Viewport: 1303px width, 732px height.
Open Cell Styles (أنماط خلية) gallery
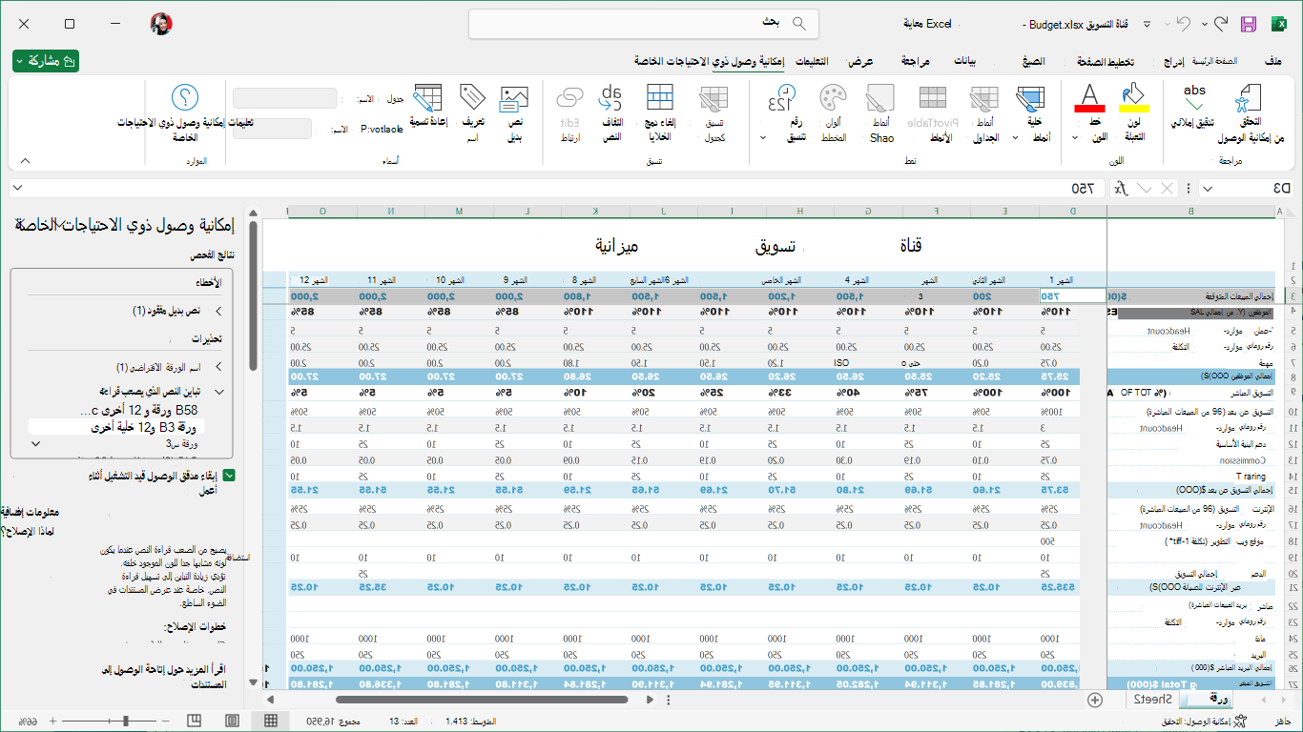tap(1030, 112)
